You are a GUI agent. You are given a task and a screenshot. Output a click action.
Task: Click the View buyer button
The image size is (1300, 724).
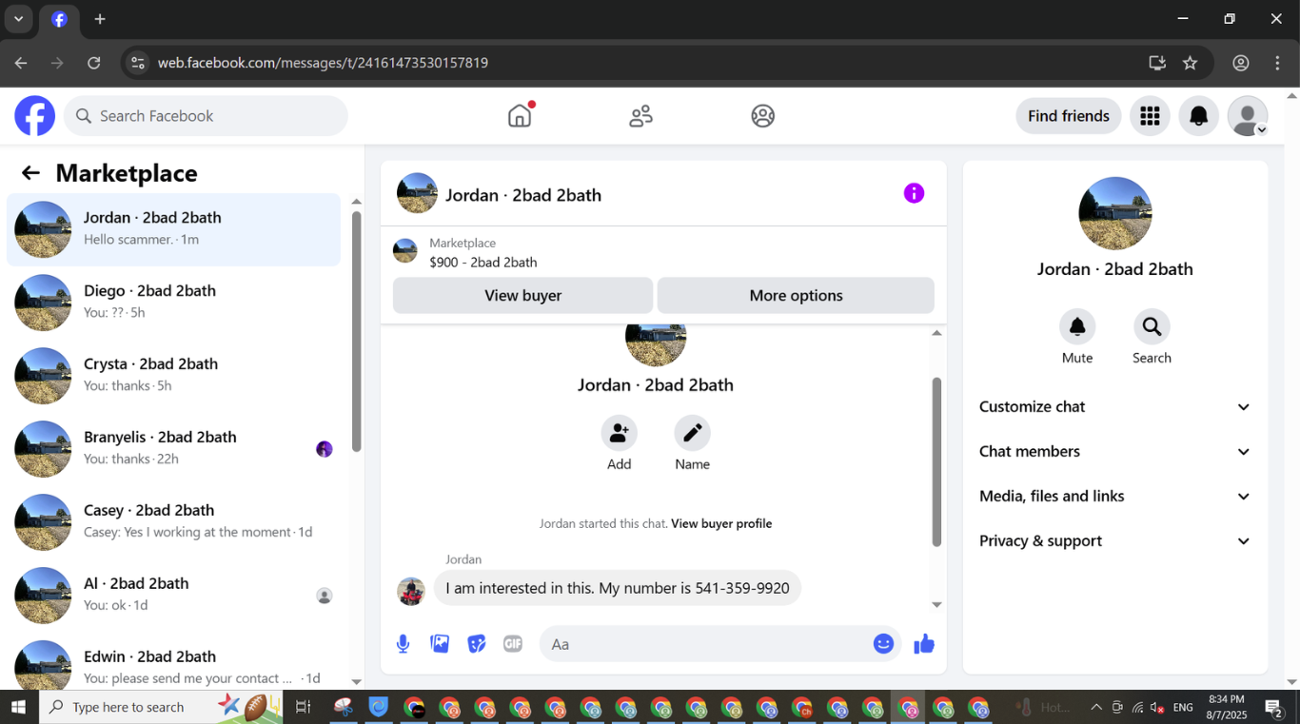(522, 296)
